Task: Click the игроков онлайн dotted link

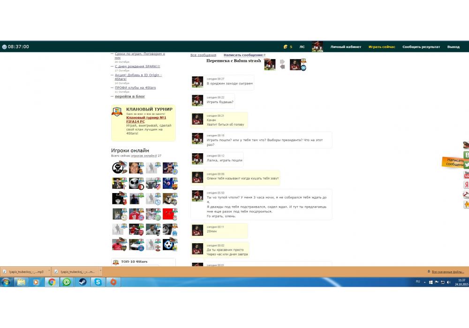Action: coord(144,156)
